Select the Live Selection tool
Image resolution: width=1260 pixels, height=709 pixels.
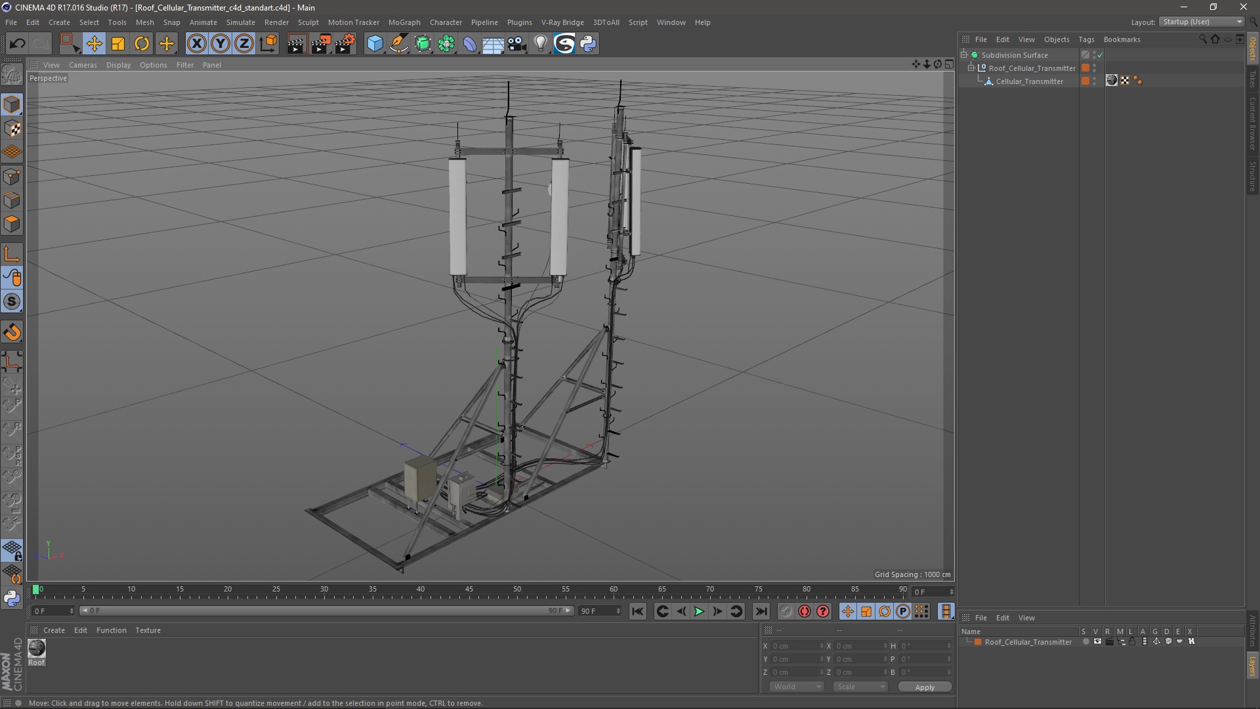click(x=70, y=44)
